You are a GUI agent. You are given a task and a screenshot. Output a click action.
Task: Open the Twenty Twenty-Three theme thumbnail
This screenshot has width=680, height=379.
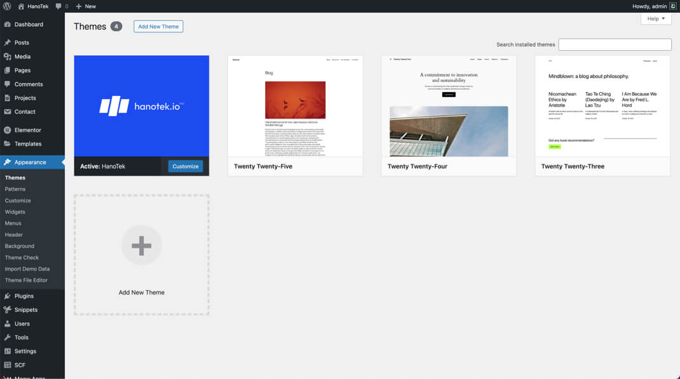point(603,106)
